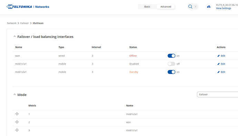Collapse the Failover / load balancing interfaces section

coord(14,36)
